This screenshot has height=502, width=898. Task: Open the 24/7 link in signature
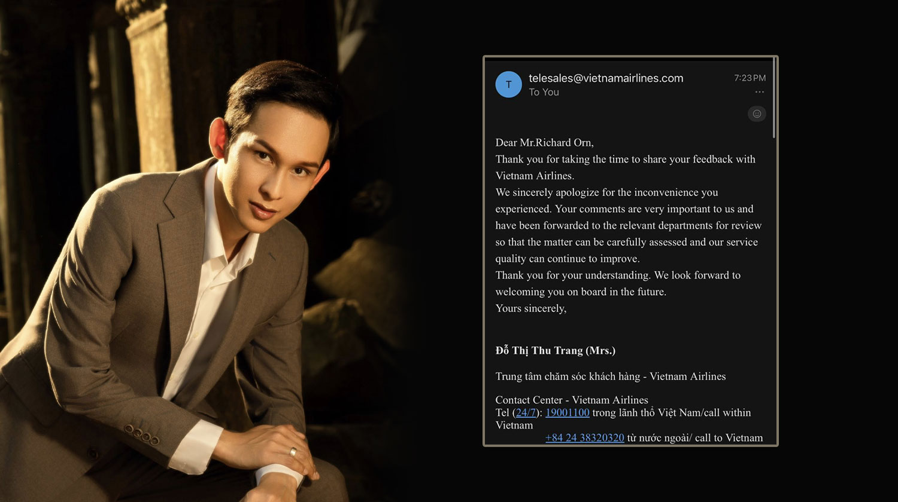pyautogui.click(x=526, y=412)
